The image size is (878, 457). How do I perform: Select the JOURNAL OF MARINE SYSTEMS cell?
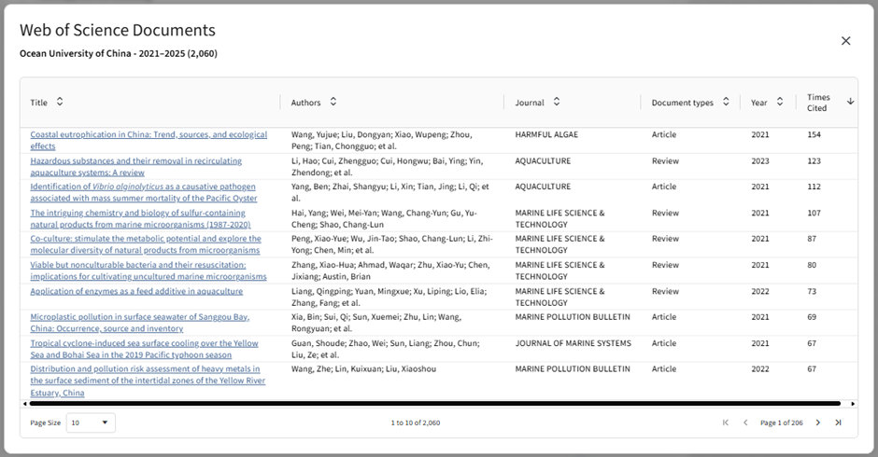click(x=573, y=343)
